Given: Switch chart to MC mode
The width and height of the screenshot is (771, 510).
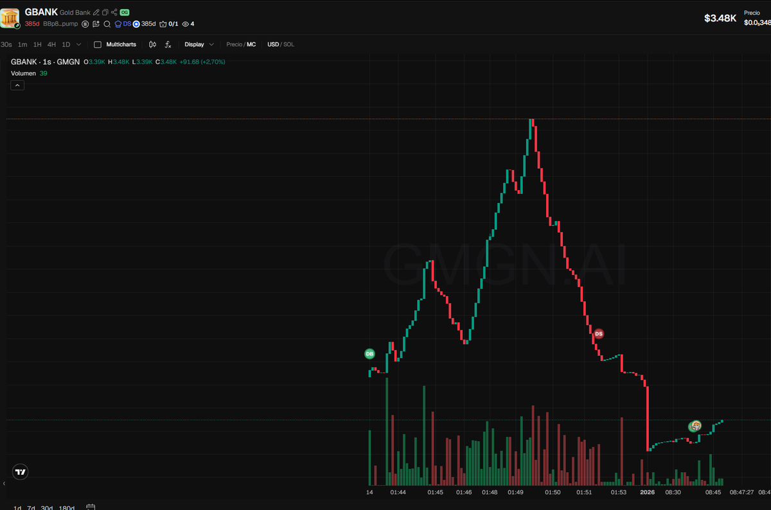Looking at the screenshot, I should [x=251, y=44].
